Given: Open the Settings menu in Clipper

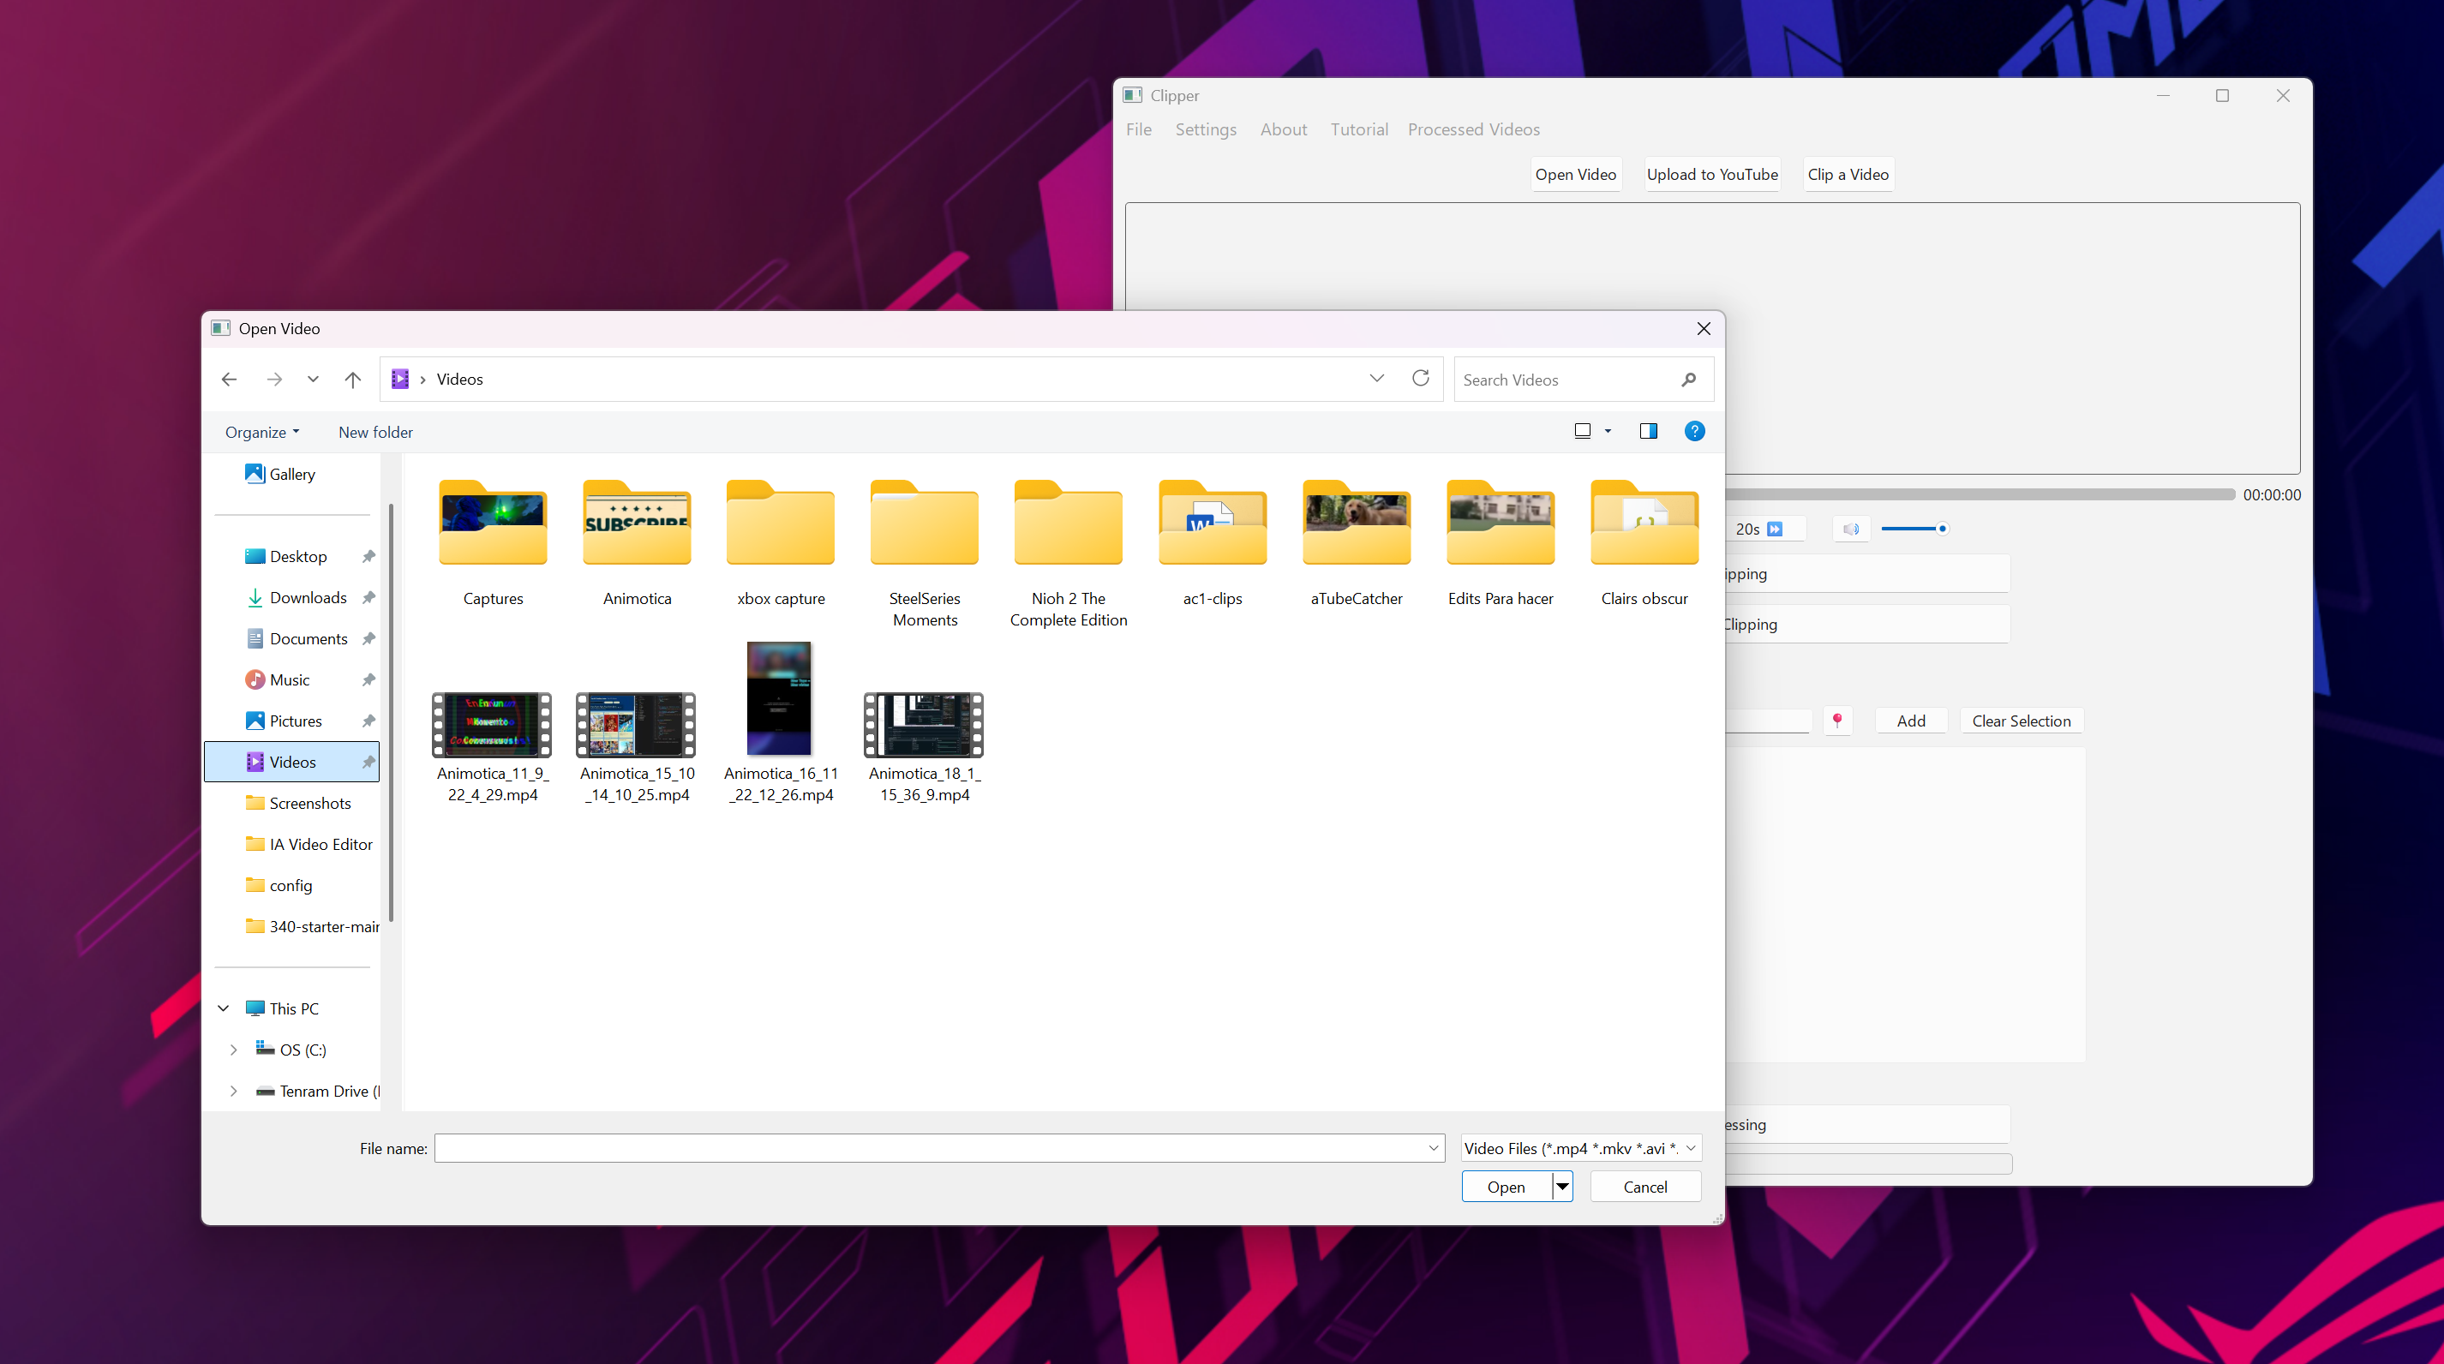Looking at the screenshot, I should 1205,129.
